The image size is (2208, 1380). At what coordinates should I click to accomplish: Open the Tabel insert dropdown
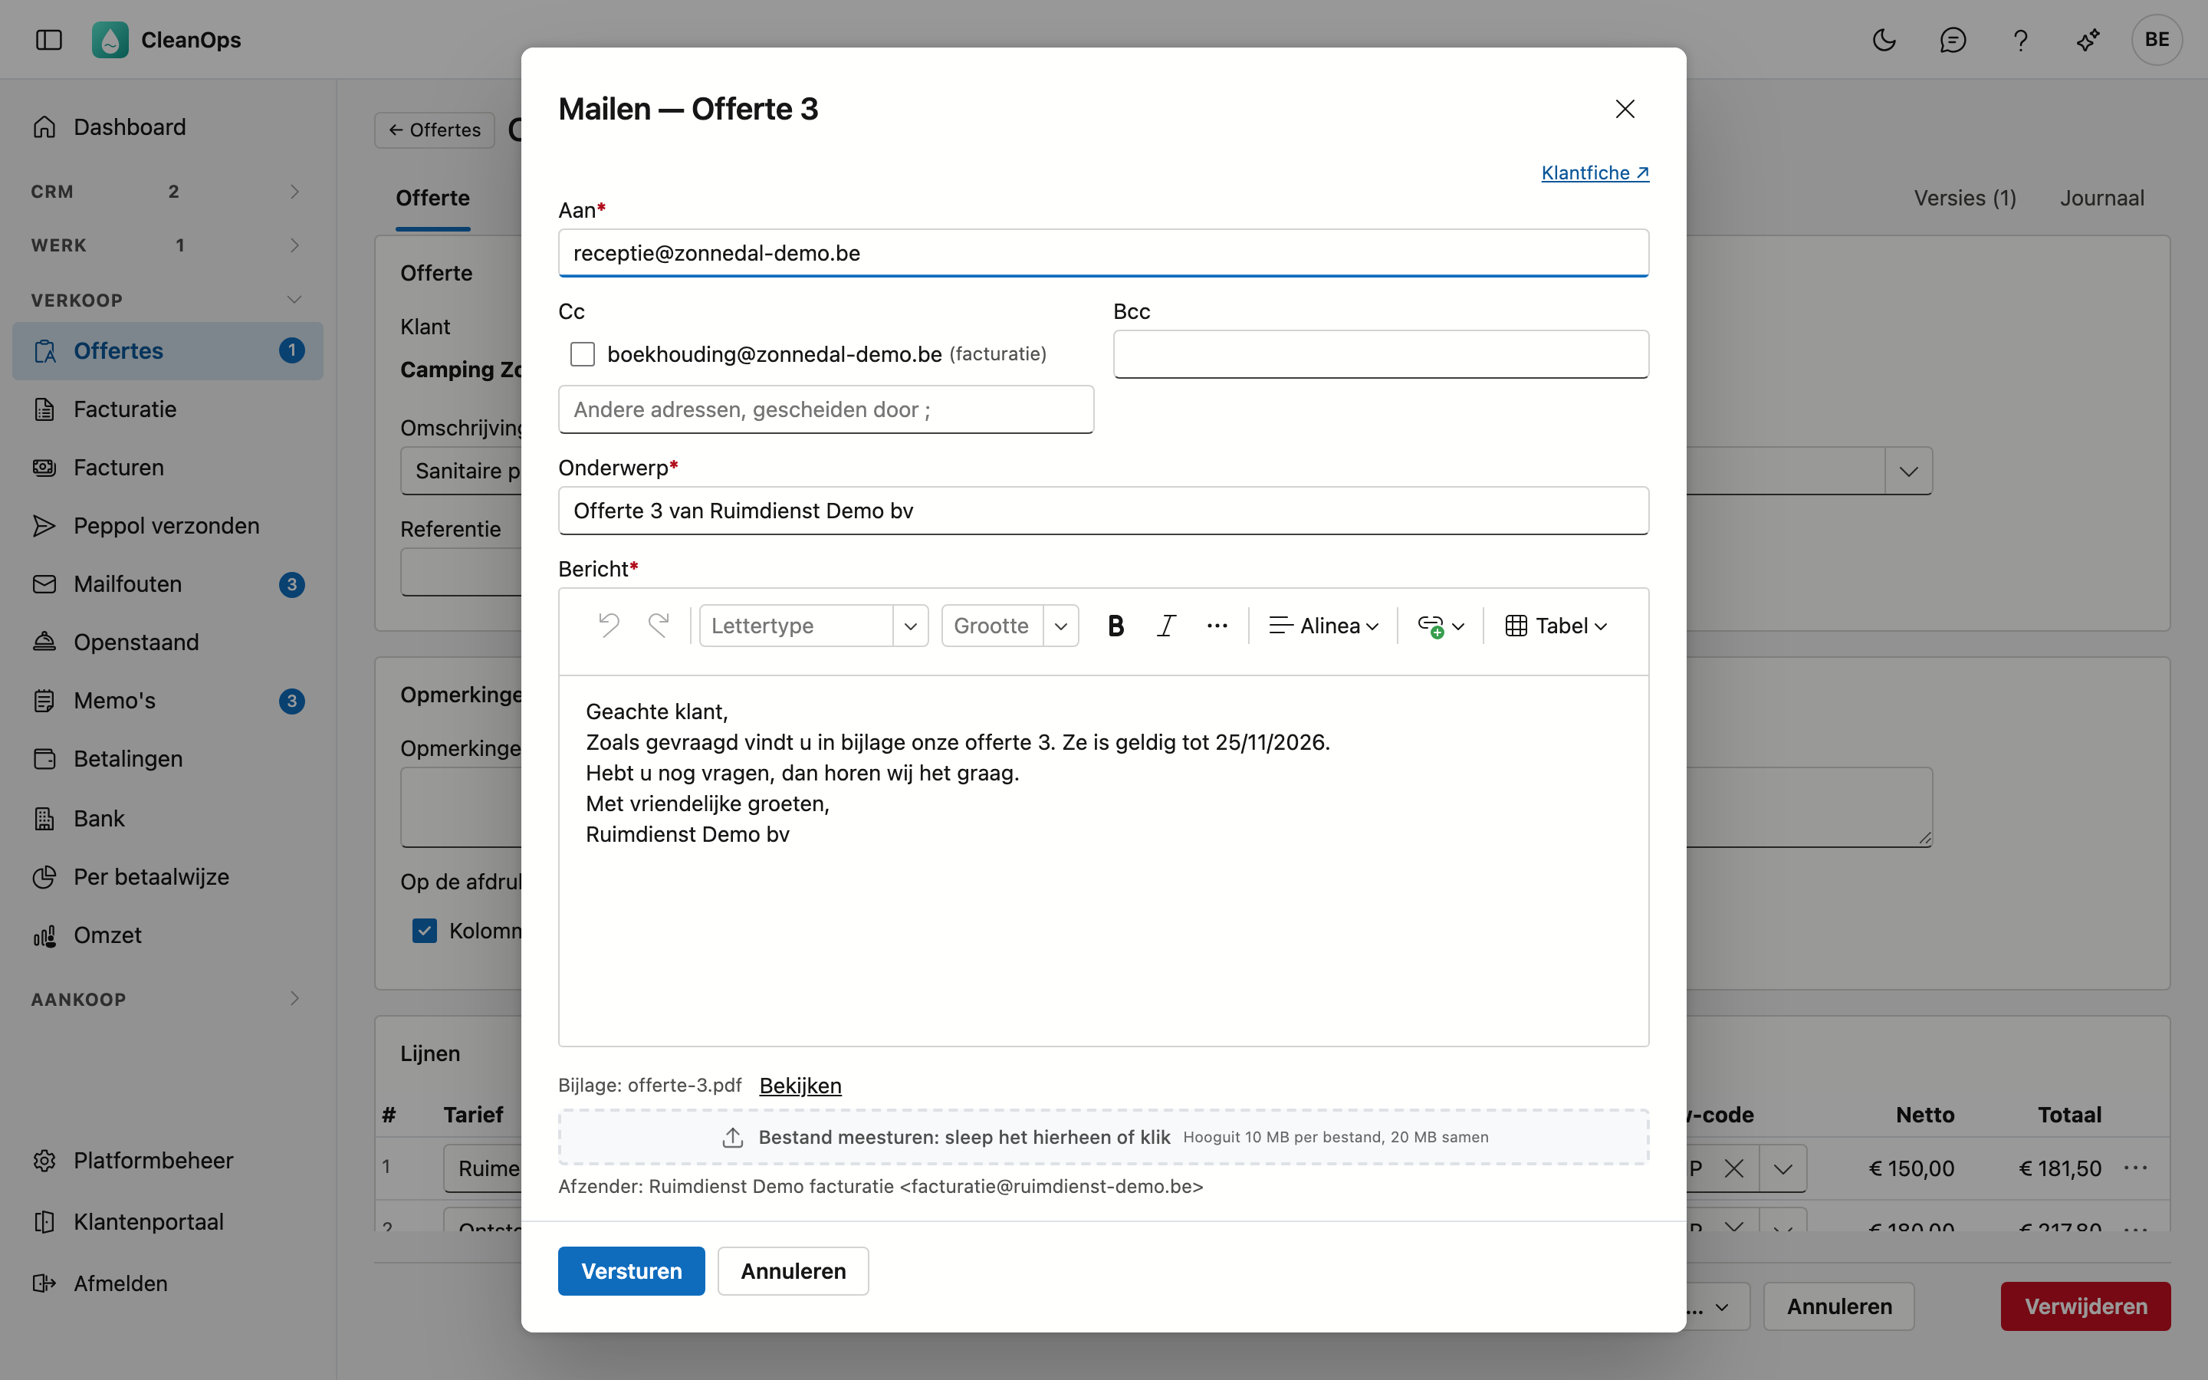[1556, 625]
